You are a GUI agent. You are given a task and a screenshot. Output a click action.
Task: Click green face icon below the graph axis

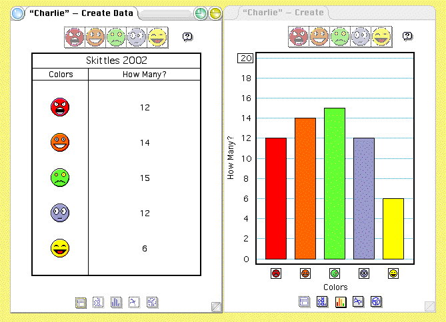pyautogui.click(x=335, y=273)
